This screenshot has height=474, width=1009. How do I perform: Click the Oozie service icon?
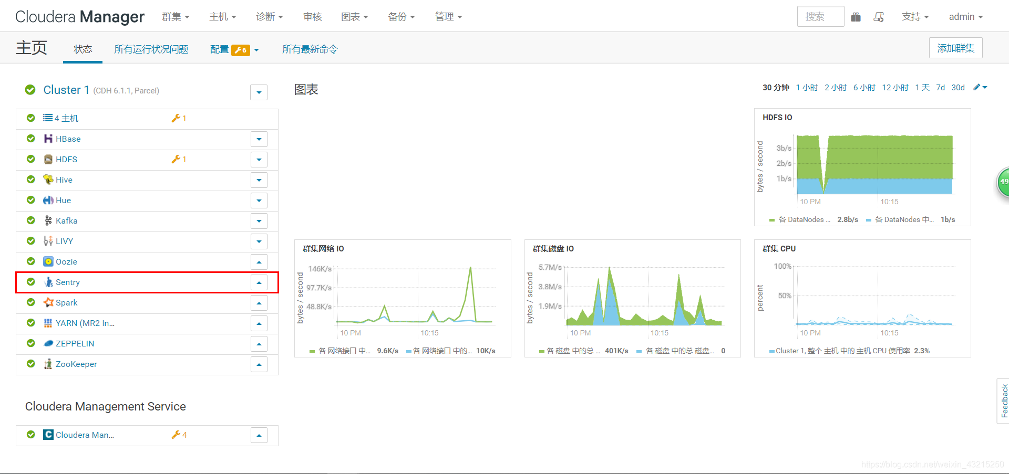pyautogui.click(x=48, y=261)
